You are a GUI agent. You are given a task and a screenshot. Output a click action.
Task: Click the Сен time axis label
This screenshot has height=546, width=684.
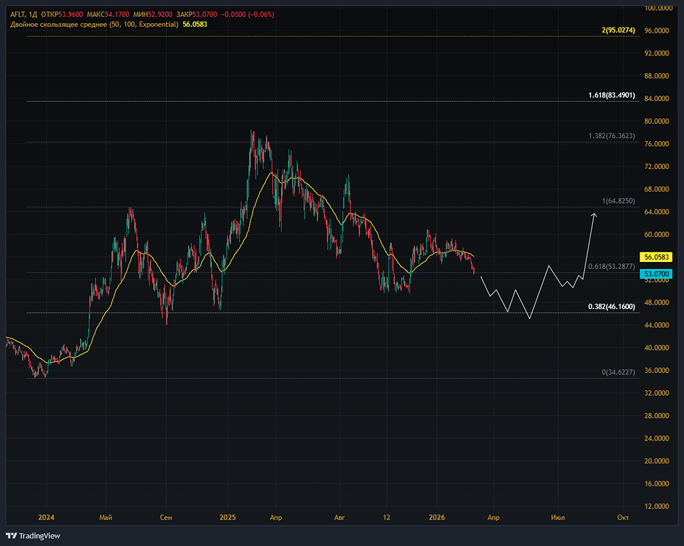(x=166, y=518)
